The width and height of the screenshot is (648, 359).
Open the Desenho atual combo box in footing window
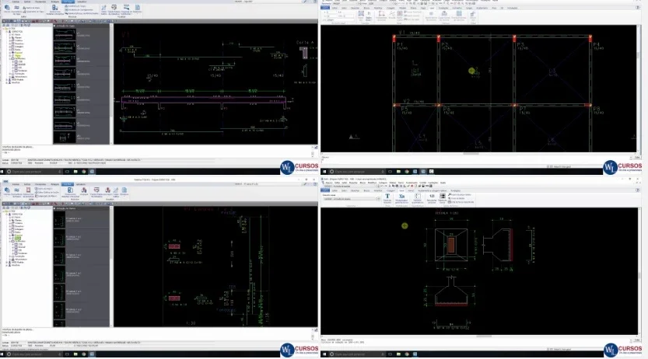[352, 199]
